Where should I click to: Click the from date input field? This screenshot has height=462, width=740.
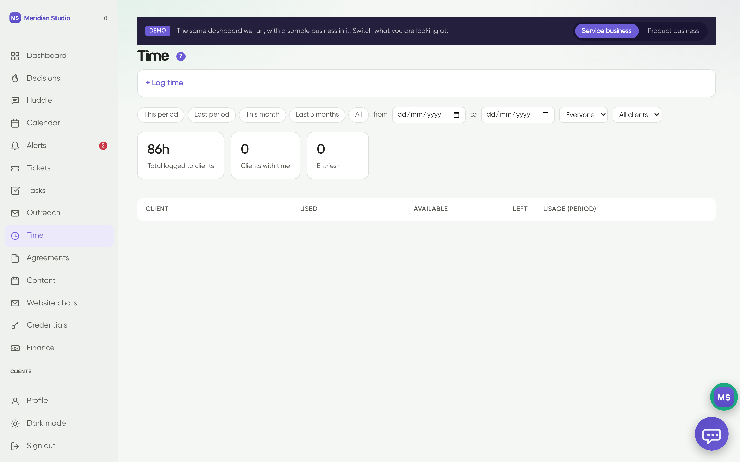[429, 115]
